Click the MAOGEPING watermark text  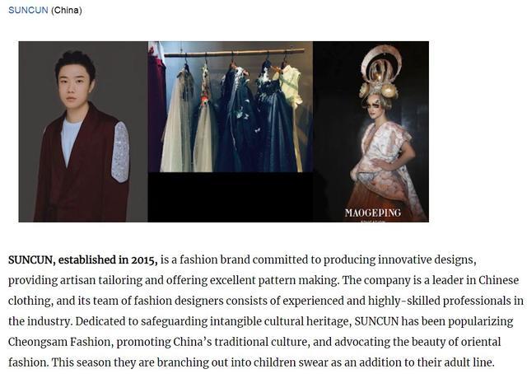pyautogui.click(x=373, y=213)
